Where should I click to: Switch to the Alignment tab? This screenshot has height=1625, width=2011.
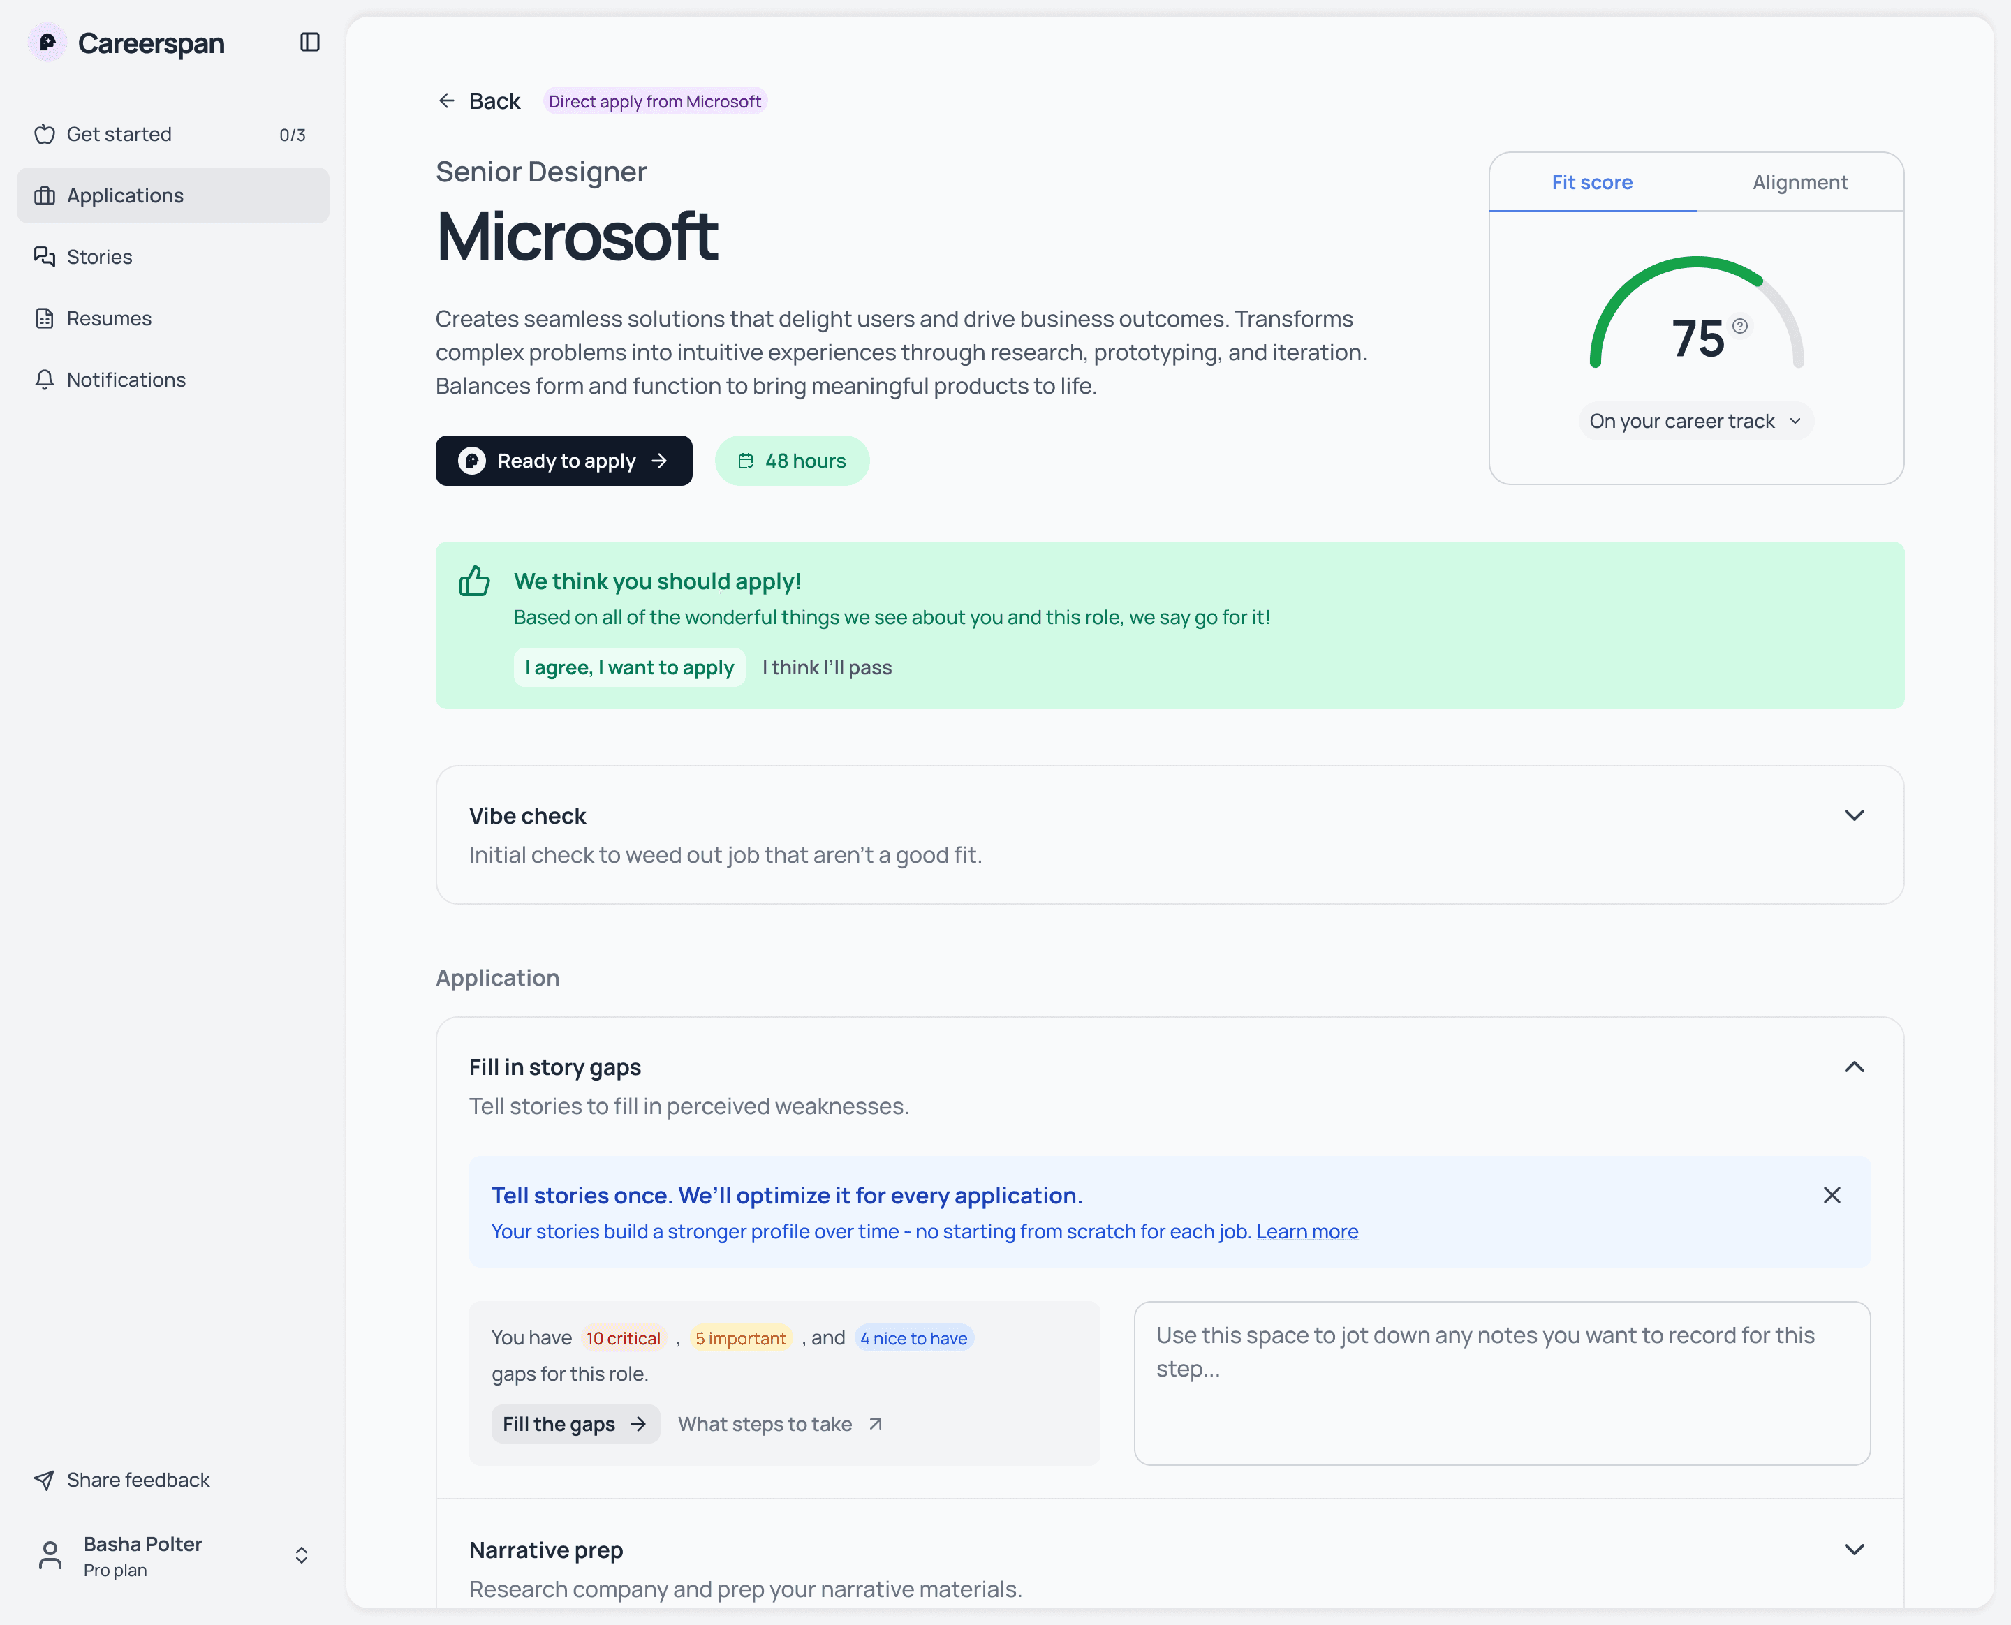[x=1800, y=181]
